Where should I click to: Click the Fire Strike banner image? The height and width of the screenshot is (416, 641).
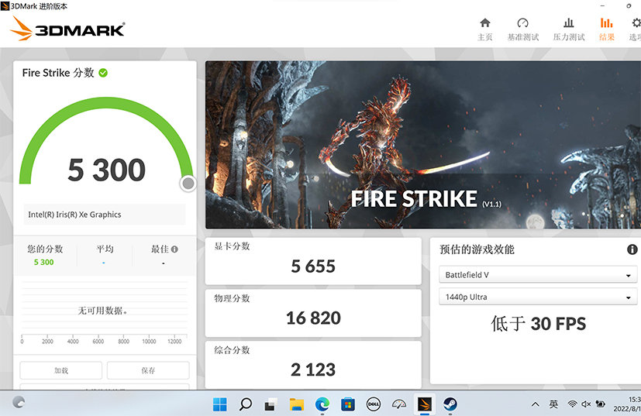tap(423, 145)
